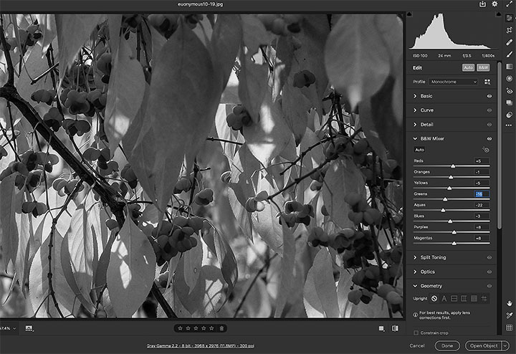Click the B&W button beside Edit

(x=483, y=67)
